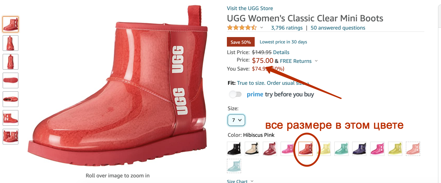Expand FREE Returns details chevron
Screen dimensions: 441x183
[316, 61]
